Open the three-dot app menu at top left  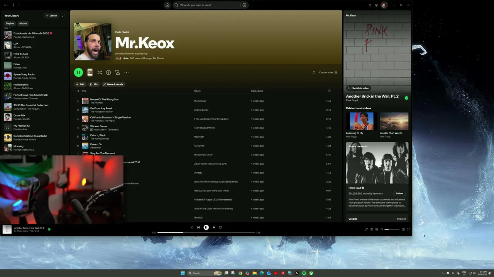pos(5,5)
